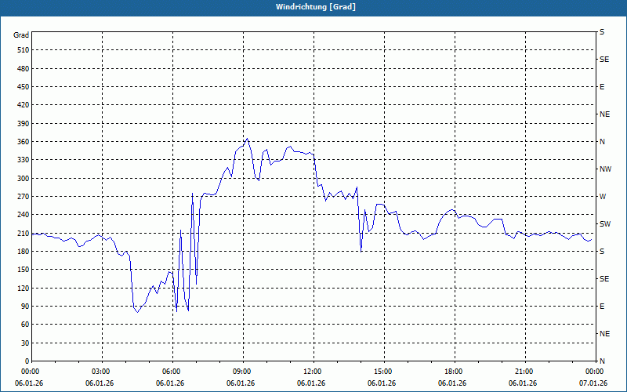
Task: Click the 00:00 time label above date 06.01.26
Action: pyautogui.click(x=29, y=372)
